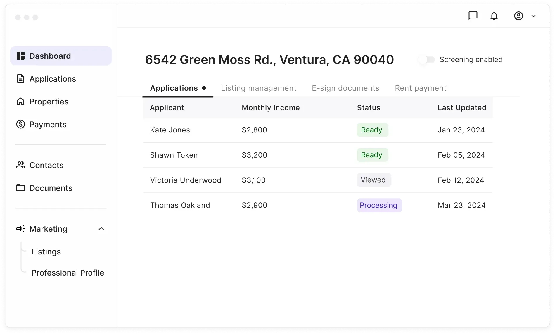Open Professional Profile in the sidebar

coord(68,273)
